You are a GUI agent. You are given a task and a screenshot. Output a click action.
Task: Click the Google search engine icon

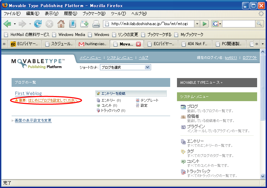[x=215, y=24]
